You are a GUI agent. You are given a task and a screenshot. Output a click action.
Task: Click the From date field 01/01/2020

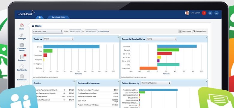click(x=75, y=31)
